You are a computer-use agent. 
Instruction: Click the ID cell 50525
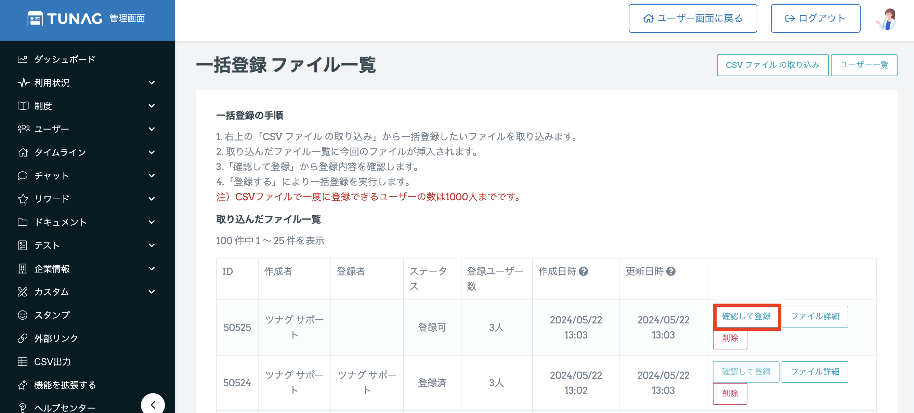coord(237,327)
